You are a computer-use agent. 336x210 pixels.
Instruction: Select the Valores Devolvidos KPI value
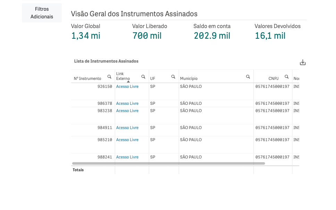(x=270, y=36)
